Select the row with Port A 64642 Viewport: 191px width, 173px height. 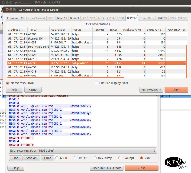[97, 75]
